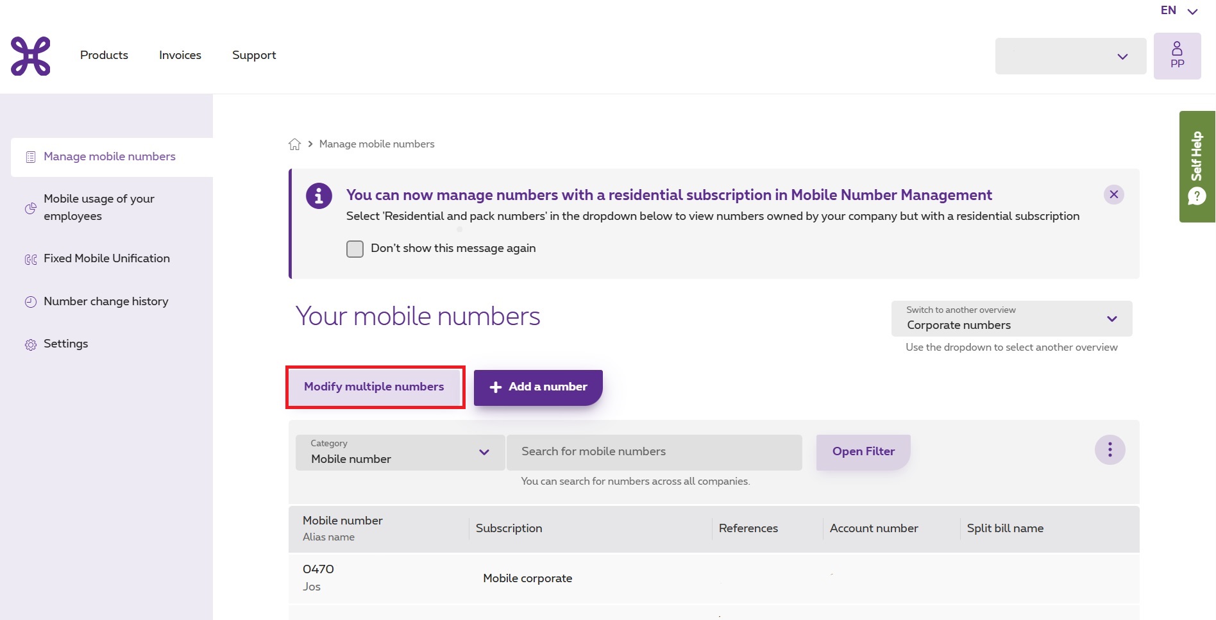Check 'Don't show this message again'
Screen dimensions: 1216x620
click(x=355, y=249)
